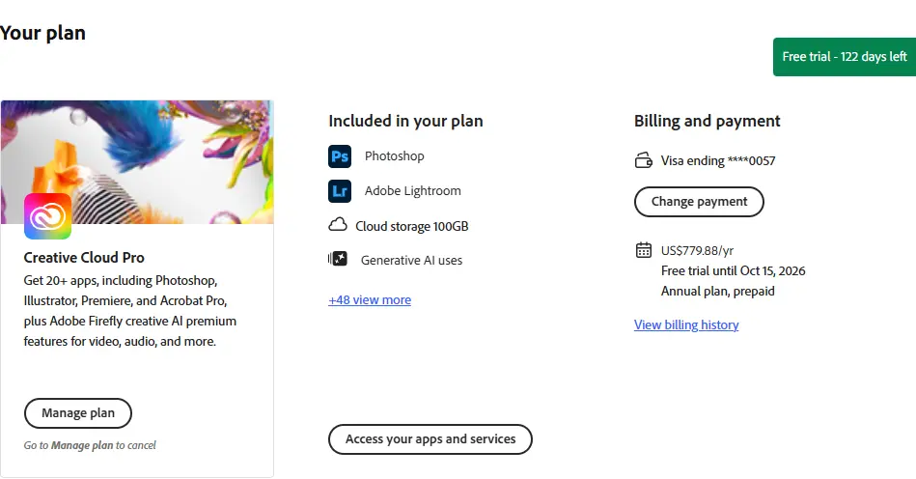Click the Adobe Lightroom Lr icon

point(340,191)
